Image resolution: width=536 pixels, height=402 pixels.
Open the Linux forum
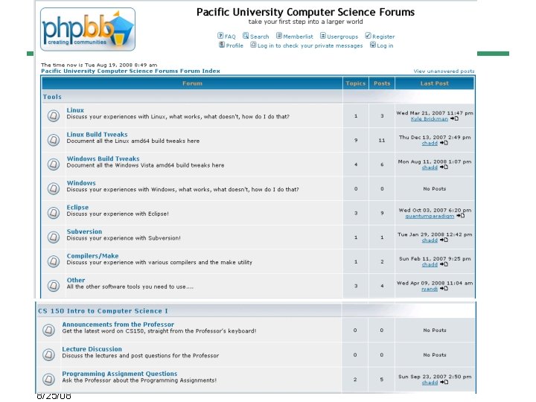[x=75, y=110]
